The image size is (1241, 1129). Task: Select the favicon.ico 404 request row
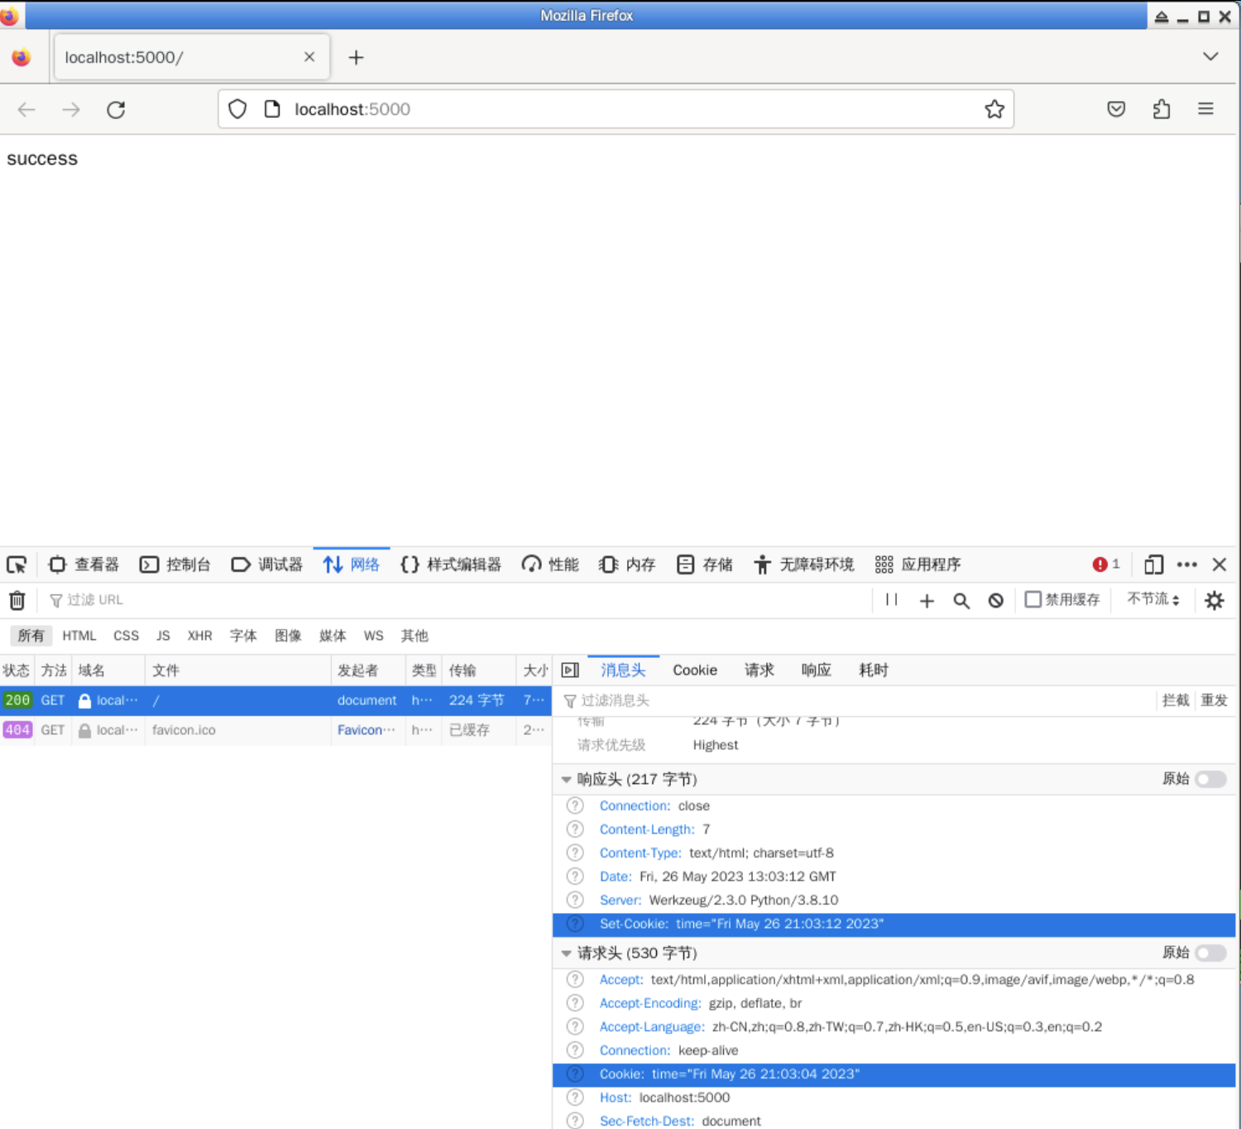coord(276,730)
